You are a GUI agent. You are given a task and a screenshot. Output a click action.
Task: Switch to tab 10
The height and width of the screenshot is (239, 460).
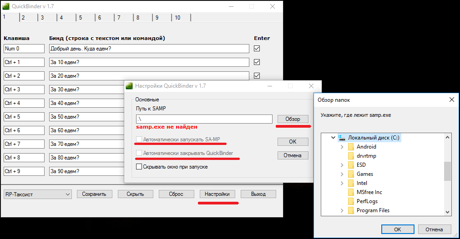[177, 18]
